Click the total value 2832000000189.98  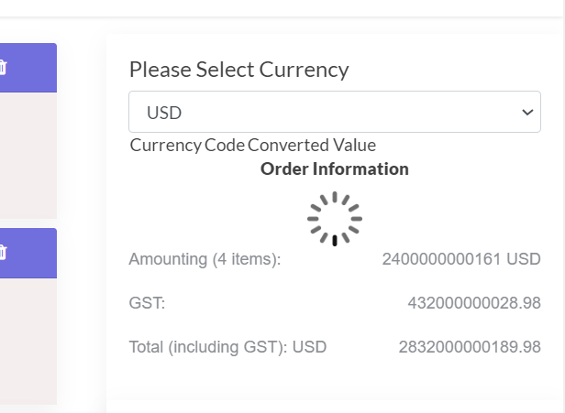(x=470, y=347)
